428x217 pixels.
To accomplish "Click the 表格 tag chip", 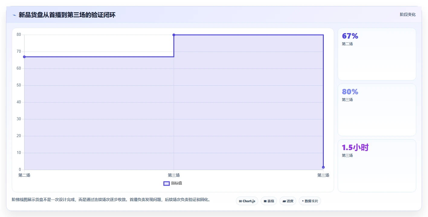I will 269,201.
